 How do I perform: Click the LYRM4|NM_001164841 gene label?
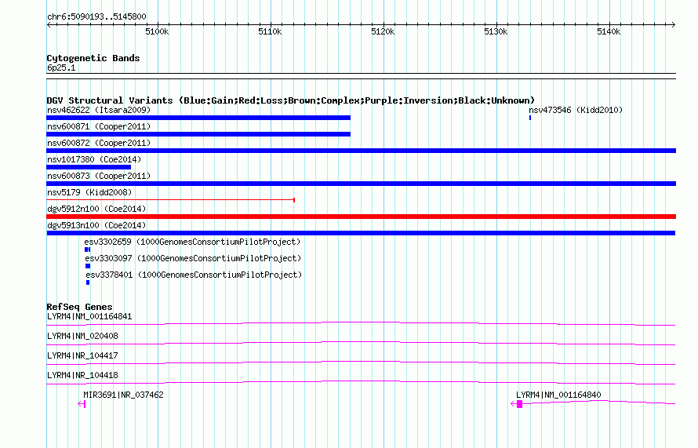click(x=89, y=317)
